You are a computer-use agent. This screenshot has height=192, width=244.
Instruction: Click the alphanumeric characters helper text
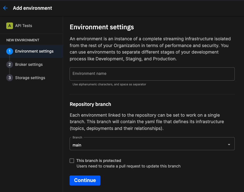click(x=109, y=84)
